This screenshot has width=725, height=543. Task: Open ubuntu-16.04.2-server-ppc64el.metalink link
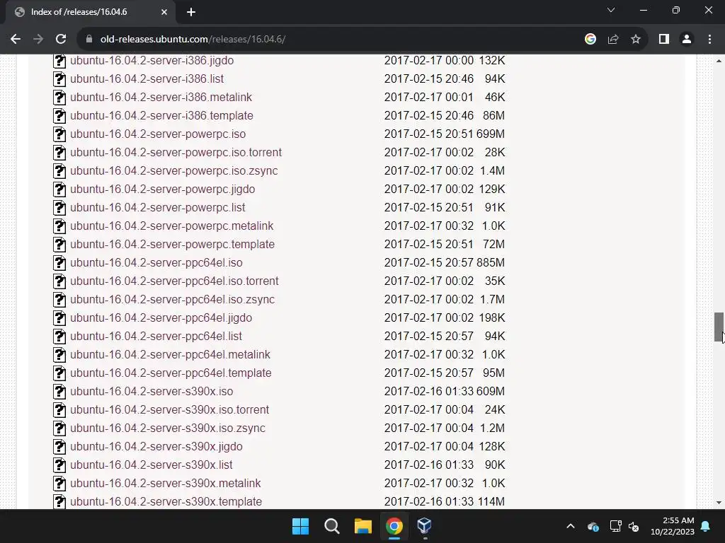tap(170, 355)
